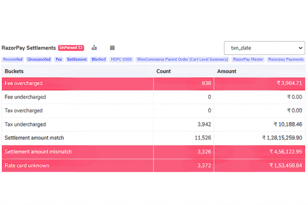This screenshot has width=308, height=205.
Task: Click the RazorPay Settlements title
Action: [x=29, y=48]
